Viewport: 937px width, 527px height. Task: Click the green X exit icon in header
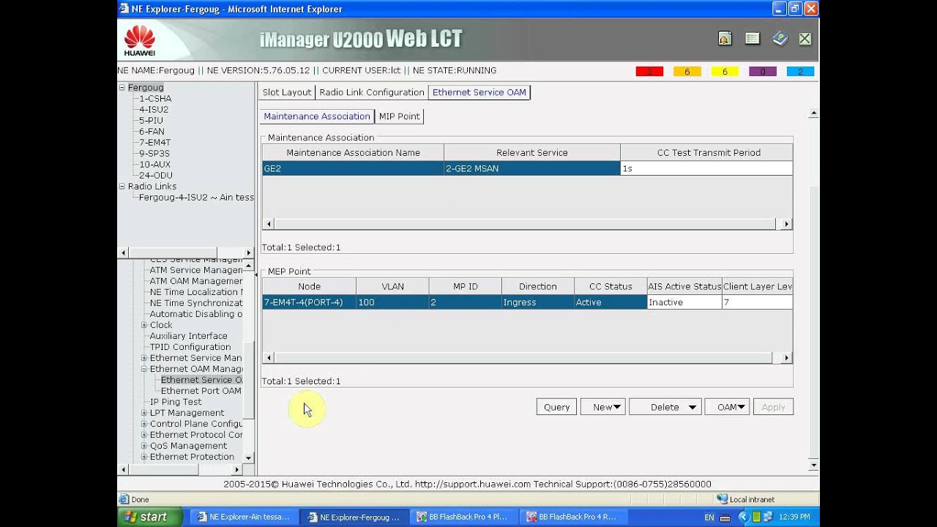805,39
